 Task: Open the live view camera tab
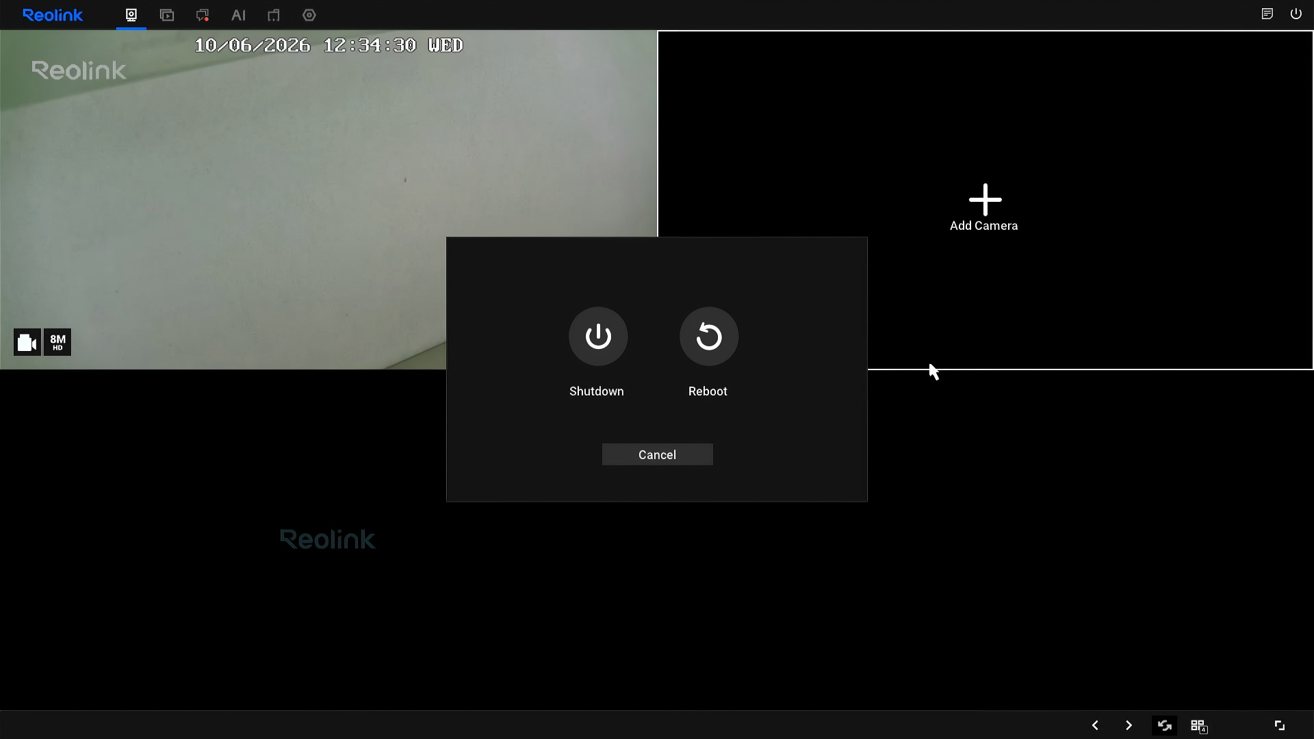(131, 14)
